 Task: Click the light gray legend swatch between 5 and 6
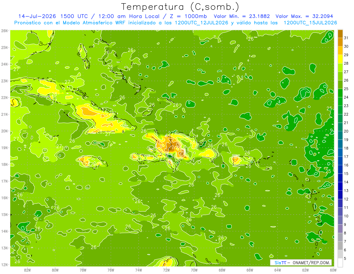340,254
